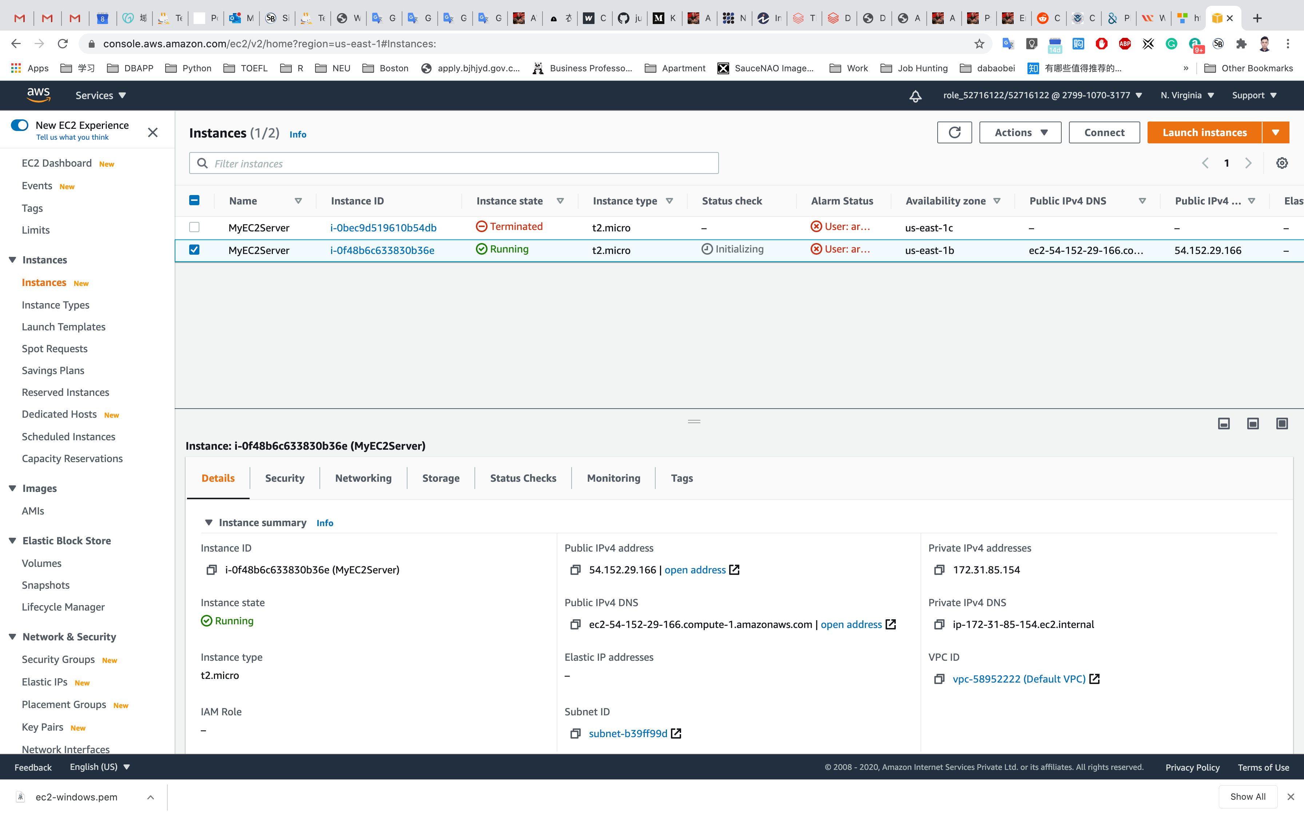Open table preferences gear icon

pyautogui.click(x=1282, y=163)
